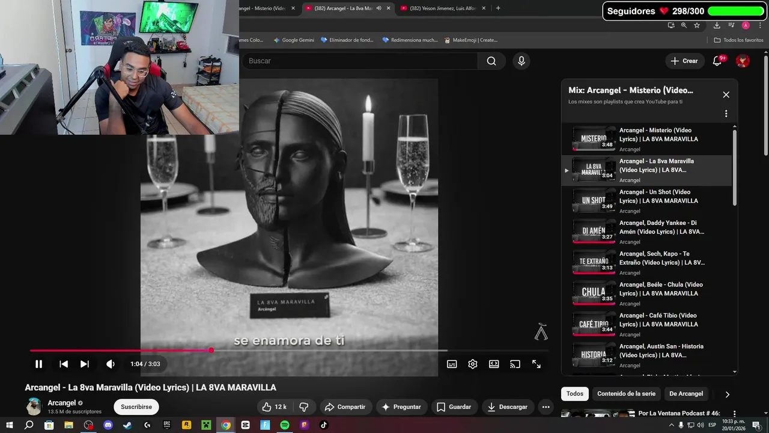Screen dimensions: 769x433
Task: Open the YouTube account avatar menu
Action: (743, 61)
